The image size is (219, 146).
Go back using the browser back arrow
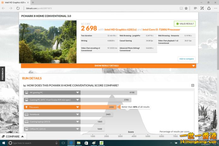point(3,8)
